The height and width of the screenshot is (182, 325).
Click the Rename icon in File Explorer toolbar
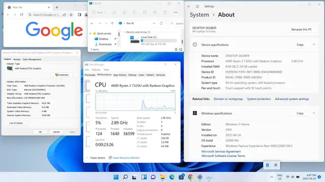(x=145, y=12)
